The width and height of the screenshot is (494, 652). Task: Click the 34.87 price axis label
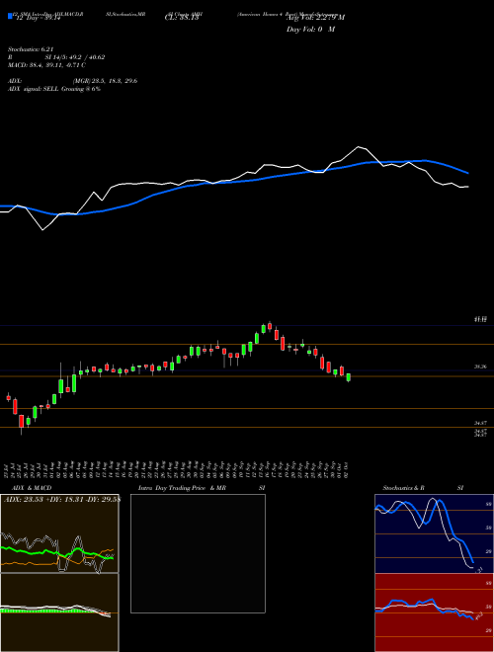[x=480, y=423]
